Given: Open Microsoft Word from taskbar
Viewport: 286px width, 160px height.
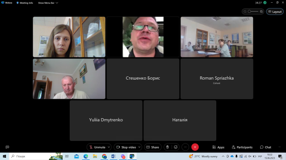Looking at the screenshot, I should (x=114, y=156).
